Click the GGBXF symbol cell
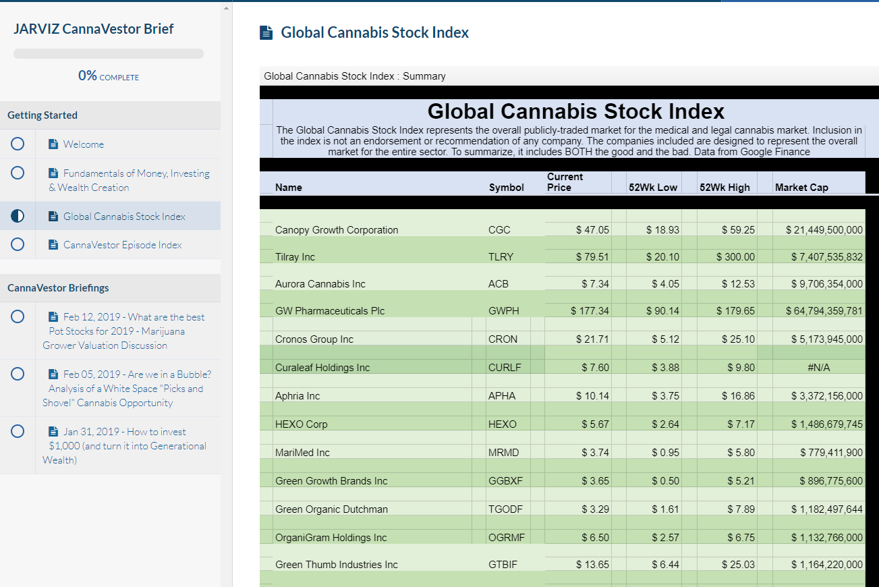The height and width of the screenshot is (587, 879). pos(505,481)
